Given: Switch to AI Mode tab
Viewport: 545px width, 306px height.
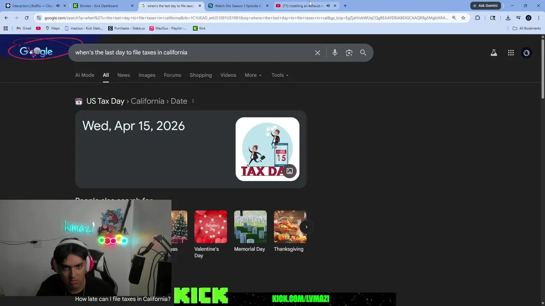Looking at the screenshot, I should click(x=85, y=75).
